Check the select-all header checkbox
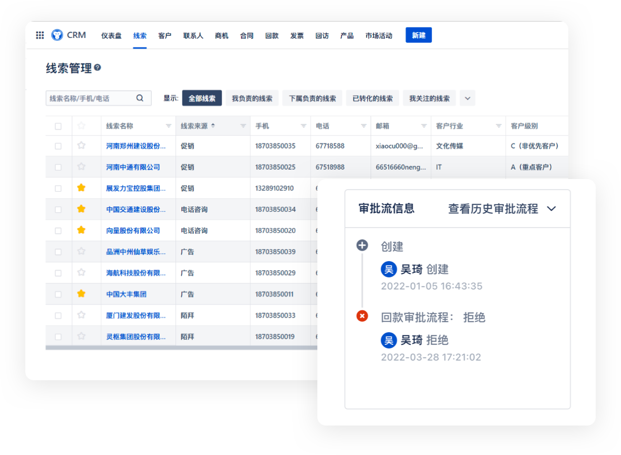 point(58,126)
